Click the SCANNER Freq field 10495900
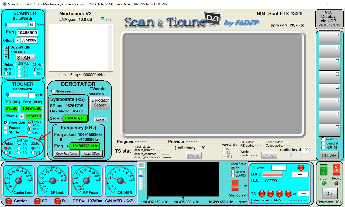 (27, 33)
